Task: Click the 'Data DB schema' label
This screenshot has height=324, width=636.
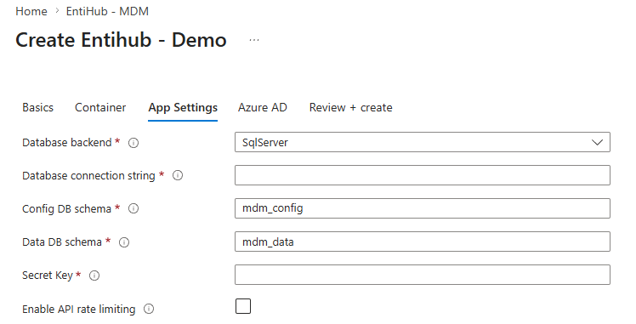Action: [62, 242]
